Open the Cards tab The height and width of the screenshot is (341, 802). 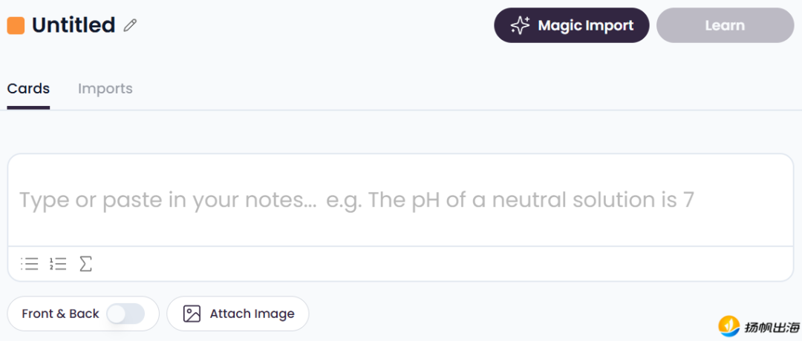point(28,89)
